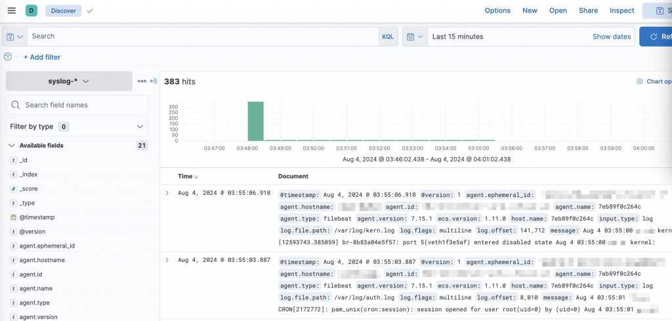Click the green D space avatar

(31, 11)
